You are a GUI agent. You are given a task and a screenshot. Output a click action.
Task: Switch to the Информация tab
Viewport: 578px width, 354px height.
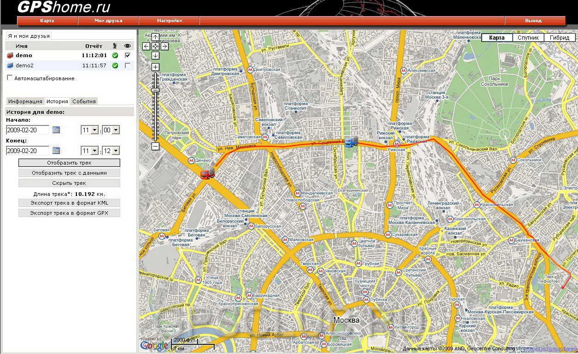tap(25, 101)
